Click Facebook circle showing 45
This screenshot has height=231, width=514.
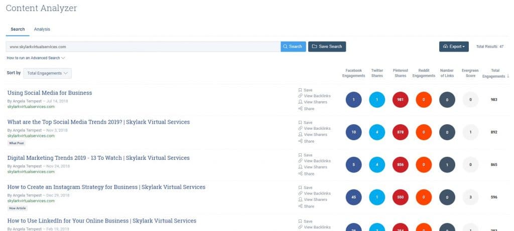(x=354, y=197)
